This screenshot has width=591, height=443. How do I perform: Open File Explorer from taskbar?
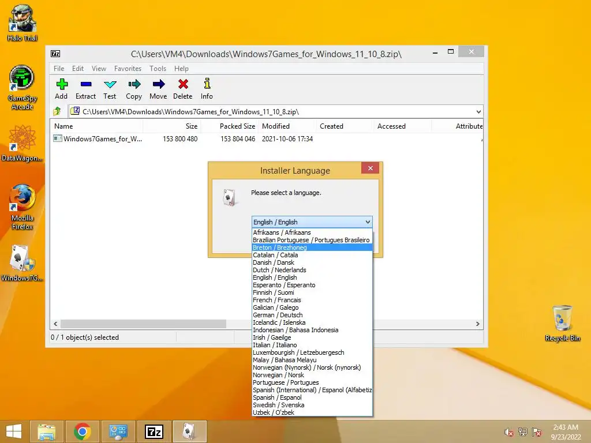(46, 431)
